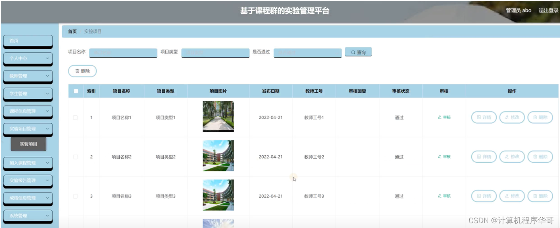
Task: Focus the 项目名称 search input
Action: point(123,53)
